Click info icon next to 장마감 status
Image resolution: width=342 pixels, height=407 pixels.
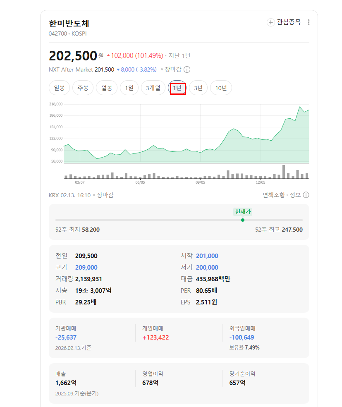[x=187, y=69]
